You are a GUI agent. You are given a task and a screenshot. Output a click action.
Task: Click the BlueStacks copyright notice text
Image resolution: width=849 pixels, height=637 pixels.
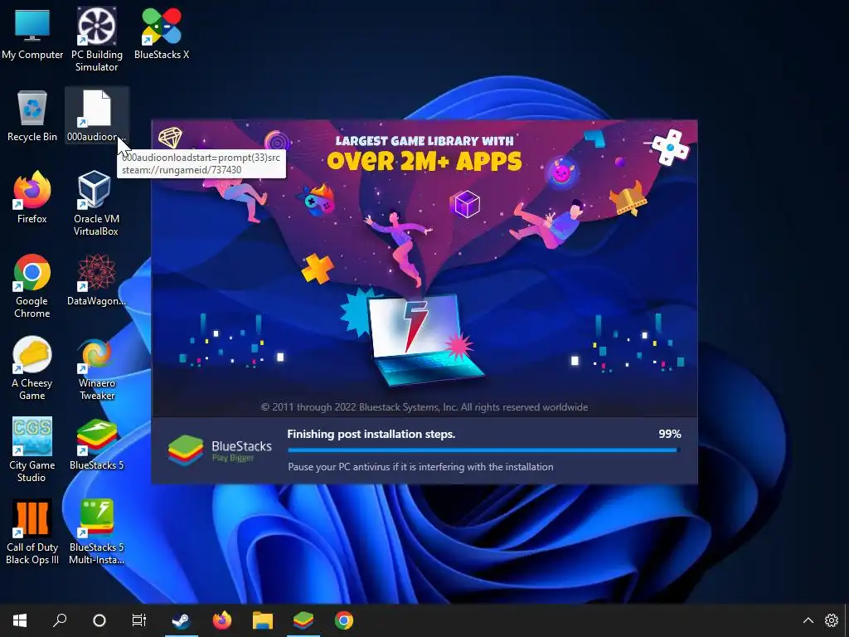(x=424, y=406)
